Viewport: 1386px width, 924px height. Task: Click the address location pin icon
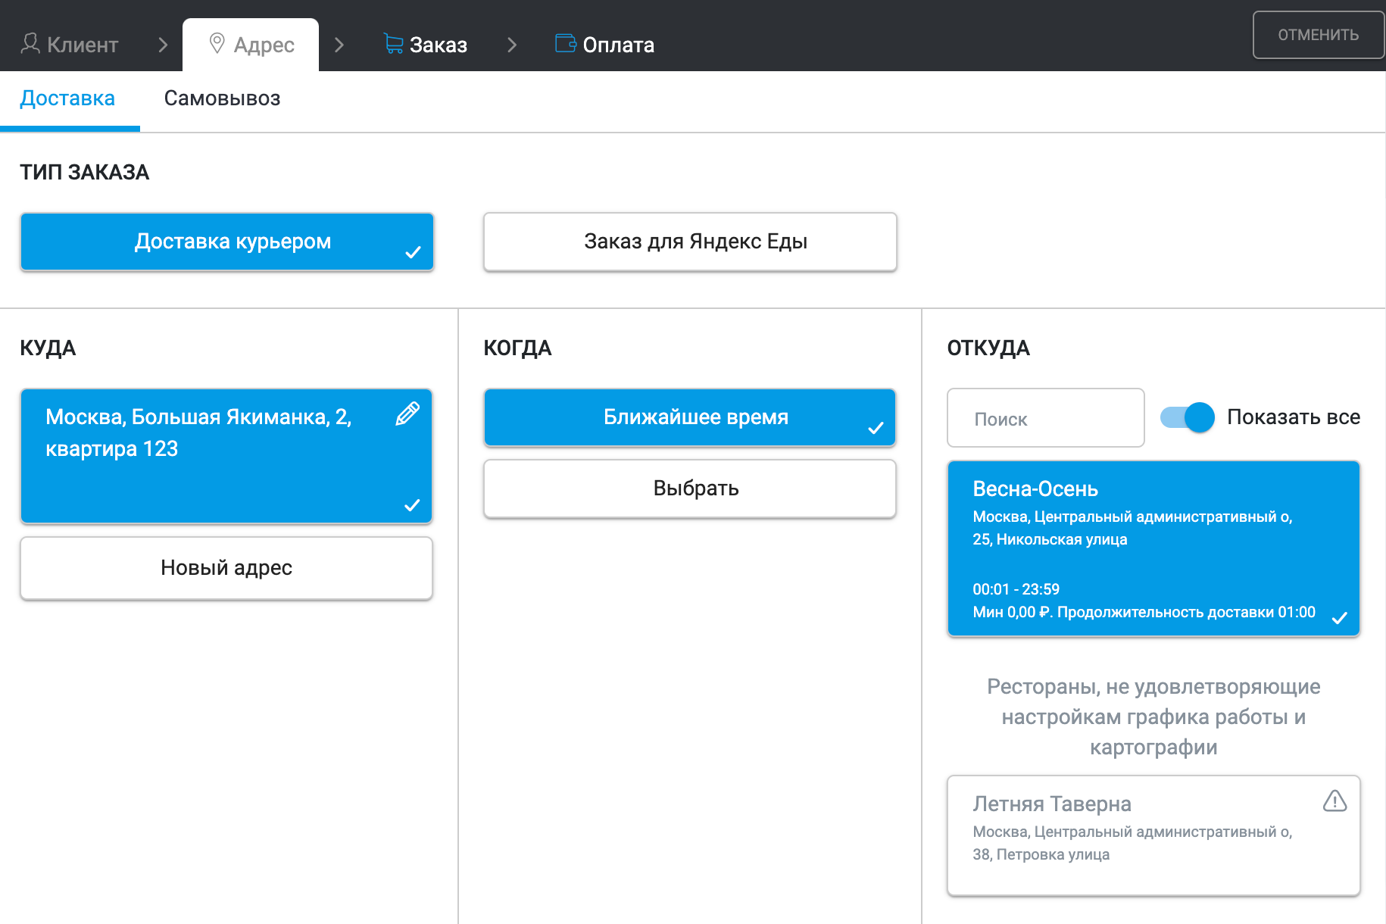tap(217, 43)
